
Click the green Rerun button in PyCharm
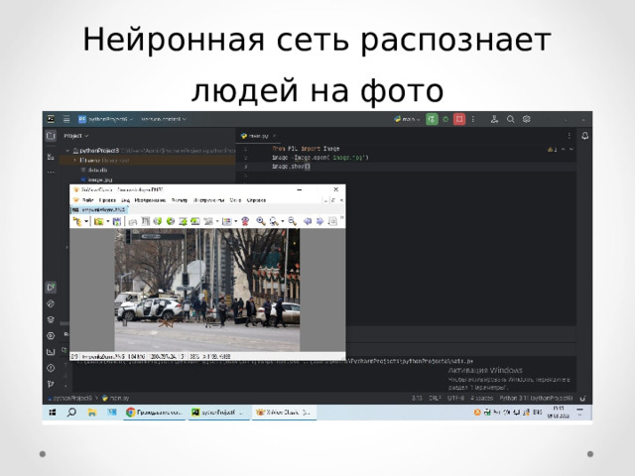433,119
